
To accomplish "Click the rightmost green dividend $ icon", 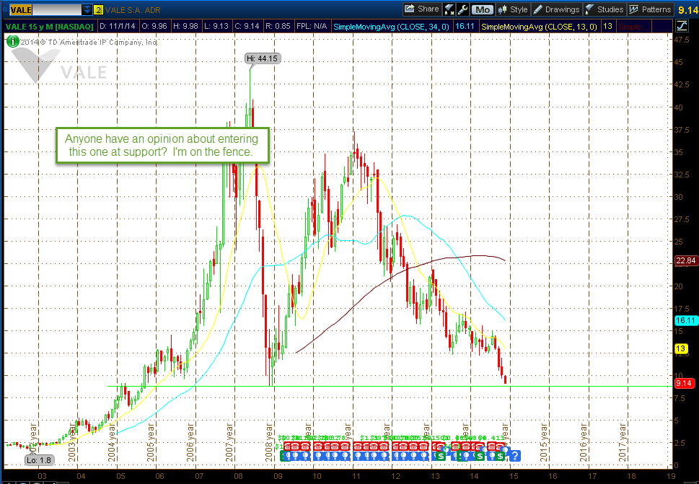I will tap(500, 457).
